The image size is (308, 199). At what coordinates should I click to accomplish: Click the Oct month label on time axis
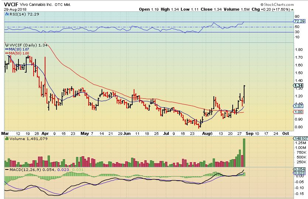tap(285, 133)
